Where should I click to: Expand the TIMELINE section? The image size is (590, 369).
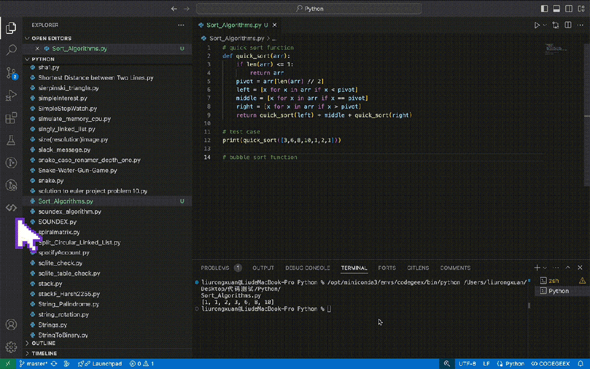(x=44, y=354)
